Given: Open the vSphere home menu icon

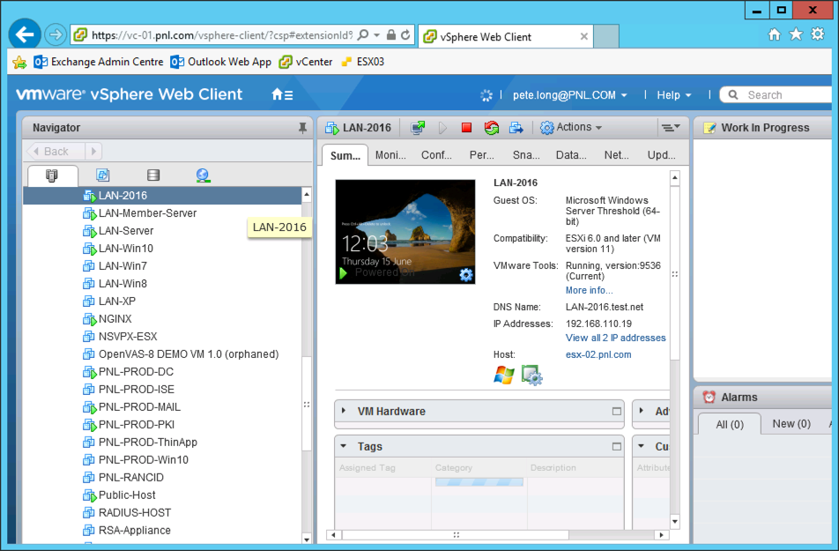Looking at the screenshot, I should (282, 95).
